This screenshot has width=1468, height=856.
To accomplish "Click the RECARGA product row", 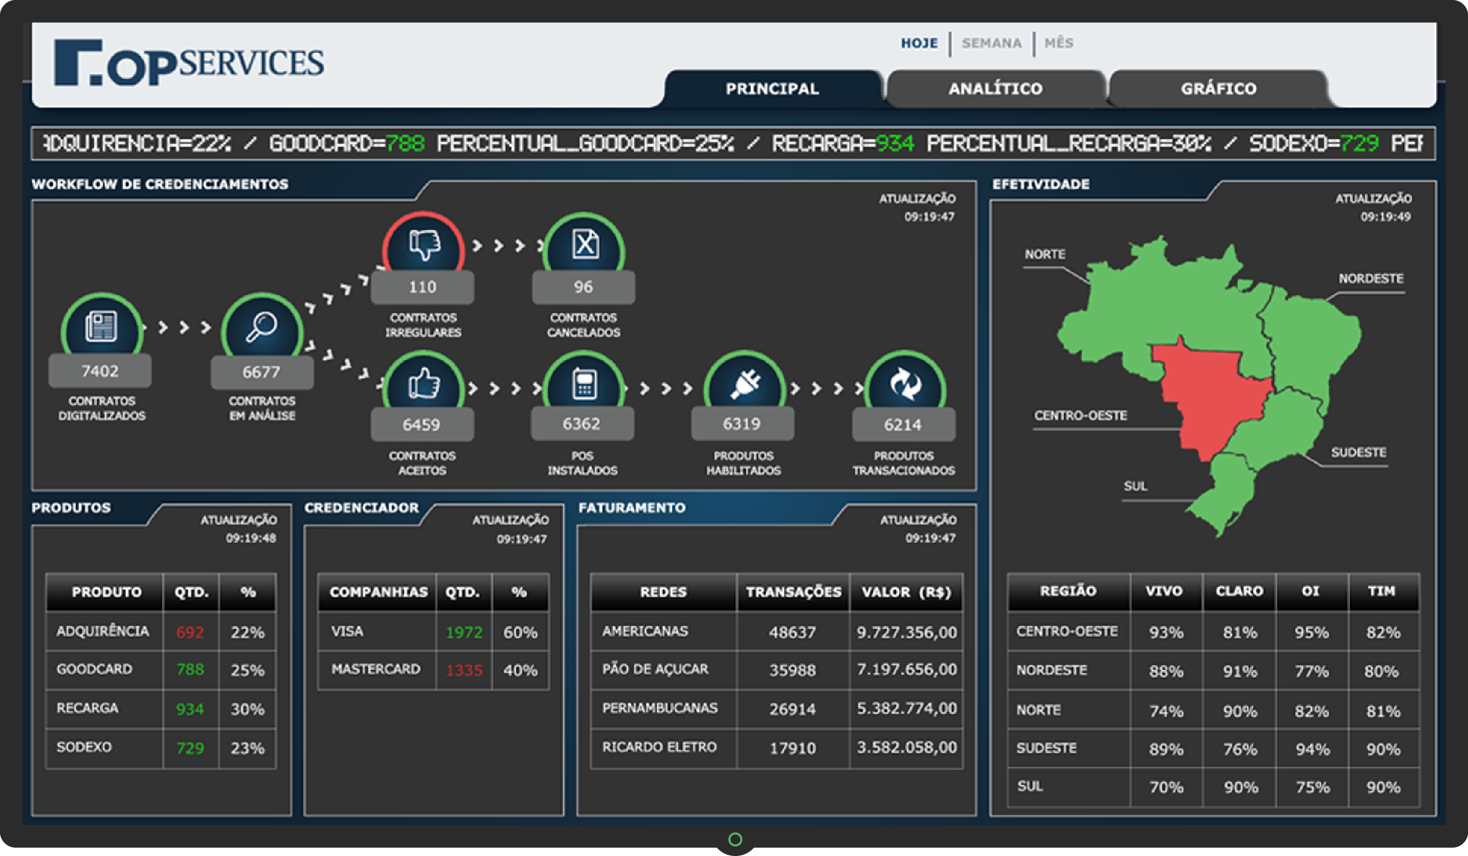I will point(161,709).
